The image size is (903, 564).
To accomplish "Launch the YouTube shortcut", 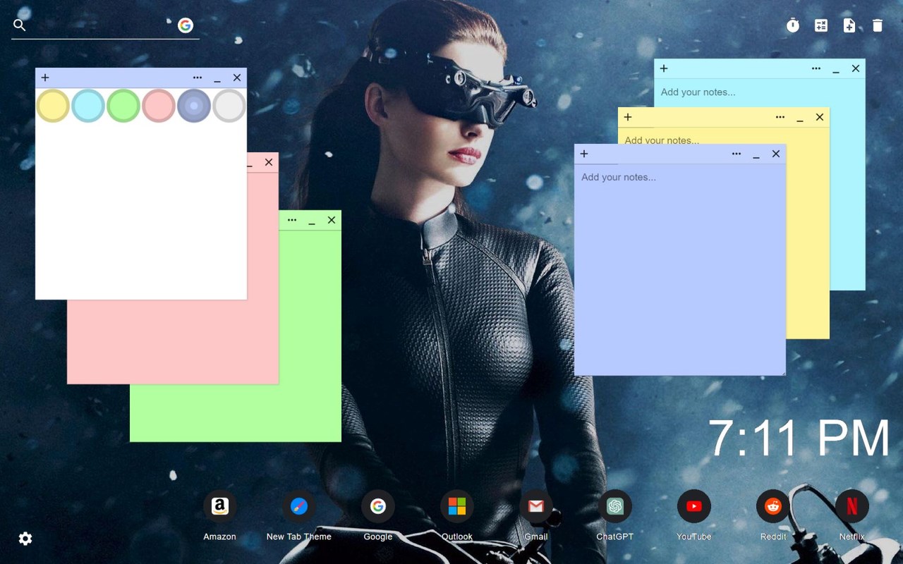I will 694,506.
